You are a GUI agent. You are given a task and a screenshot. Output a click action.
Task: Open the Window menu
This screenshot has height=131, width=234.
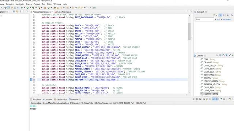coord(57,4)
